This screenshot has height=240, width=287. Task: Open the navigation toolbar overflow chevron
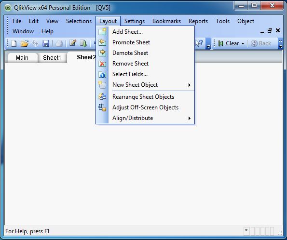coord(280,43)
